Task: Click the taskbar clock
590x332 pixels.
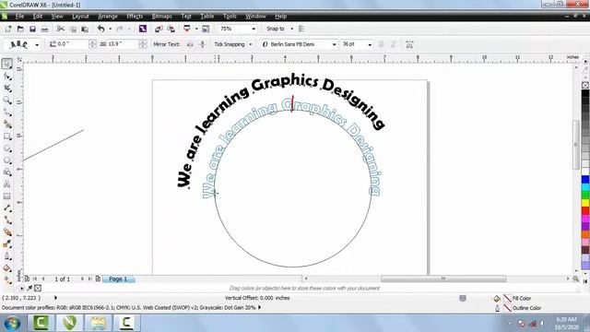Action: tap(566, 323)
